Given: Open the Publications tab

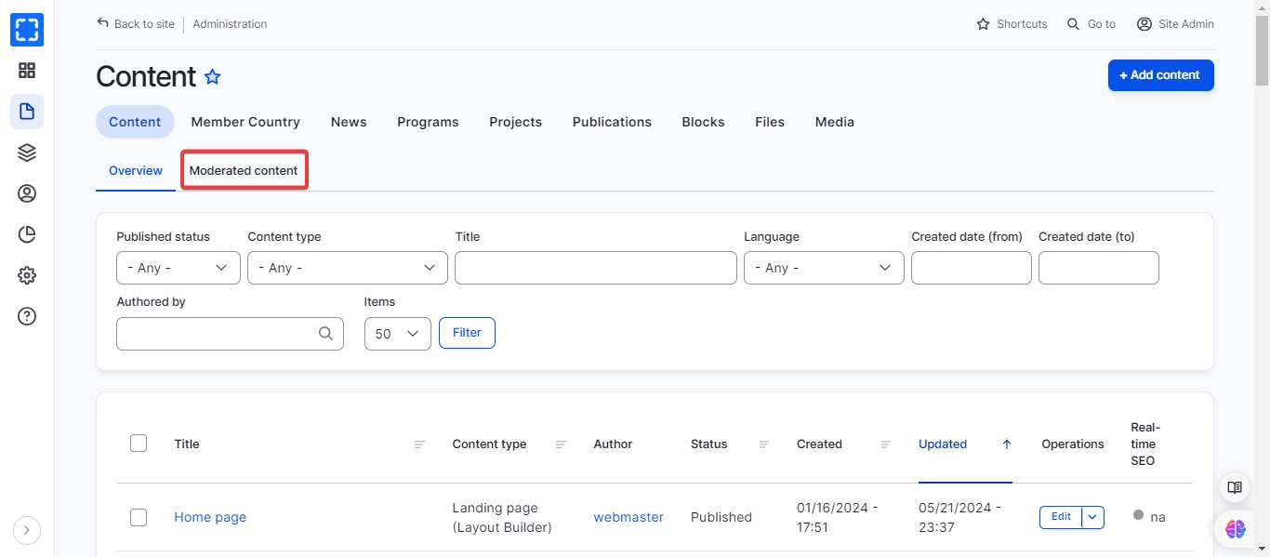Looking at the screenshot, I should pos(612,122).
